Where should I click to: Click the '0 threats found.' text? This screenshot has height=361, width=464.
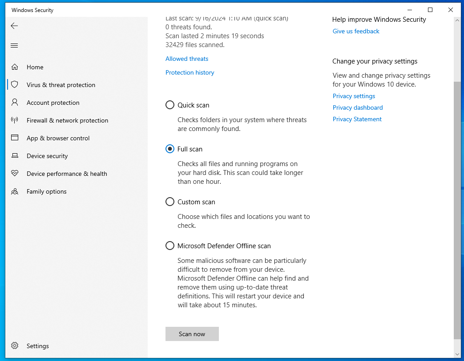click(189, 27)
